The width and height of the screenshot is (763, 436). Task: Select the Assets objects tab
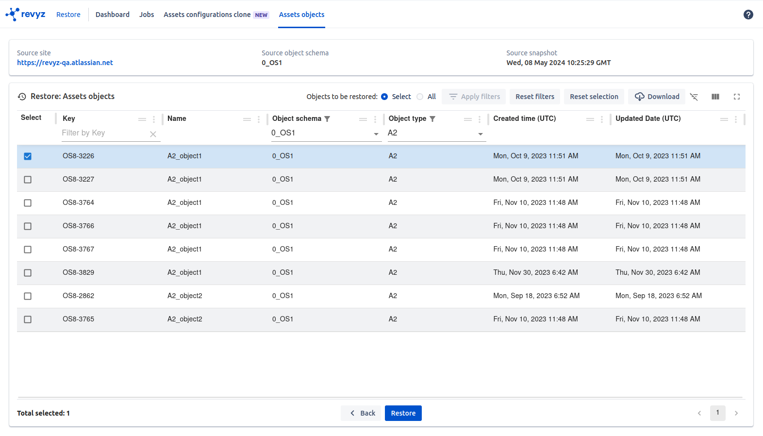301,15
